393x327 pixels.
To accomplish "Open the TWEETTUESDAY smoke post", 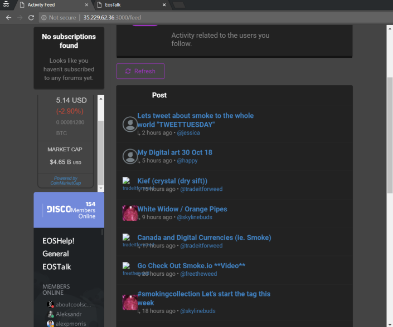I will click(x=196, y=120).
